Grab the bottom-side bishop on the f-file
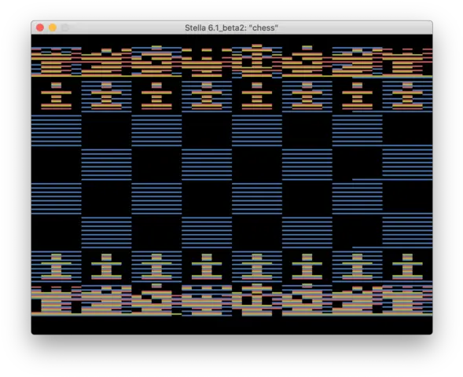Image resolution: width=463 pixels, height=377 pixels. (x=307, y=300)
